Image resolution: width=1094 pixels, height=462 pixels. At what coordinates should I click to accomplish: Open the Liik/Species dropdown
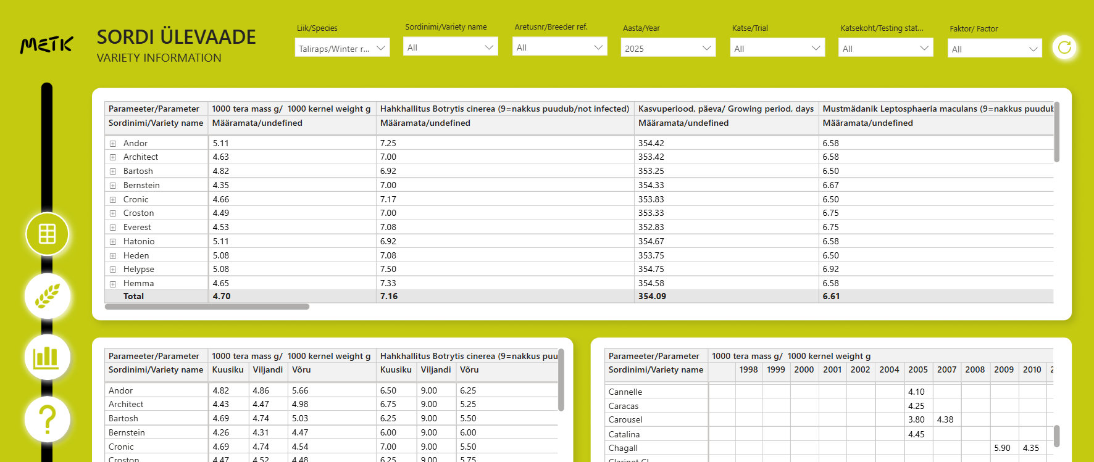[x=343, y=48]
